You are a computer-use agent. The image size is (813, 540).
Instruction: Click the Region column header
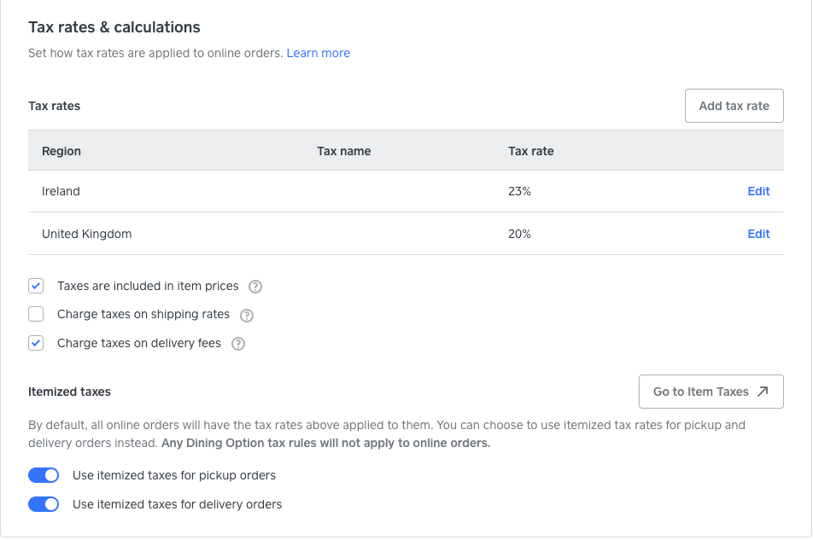pyautogui.click(x=61, y=151)
